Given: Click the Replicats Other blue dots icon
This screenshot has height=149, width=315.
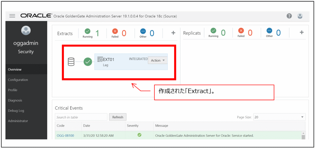Looking at the screenshot, I should point(269,31).
